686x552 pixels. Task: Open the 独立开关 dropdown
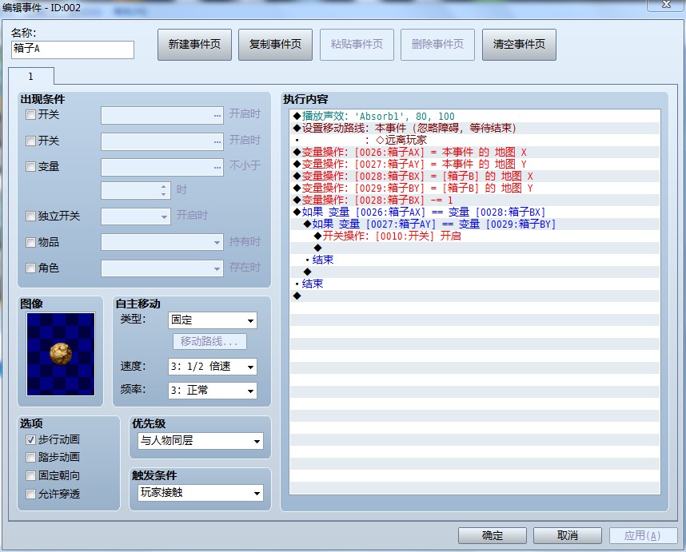tap(136, 216)
